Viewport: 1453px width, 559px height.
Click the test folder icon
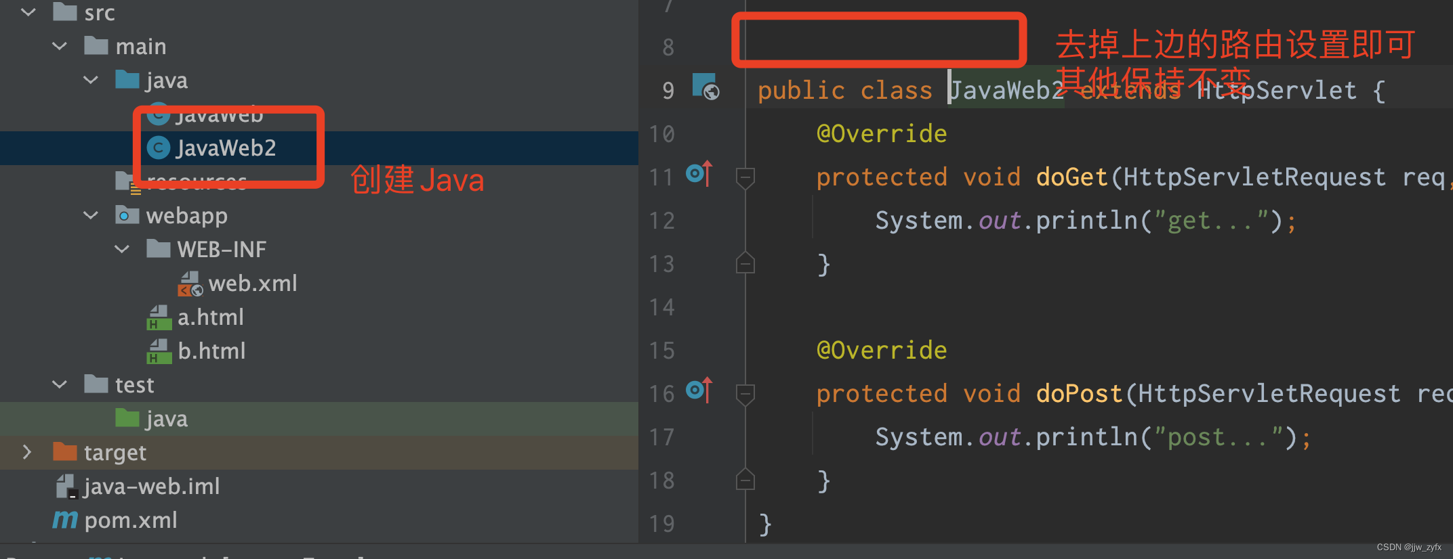96,384
